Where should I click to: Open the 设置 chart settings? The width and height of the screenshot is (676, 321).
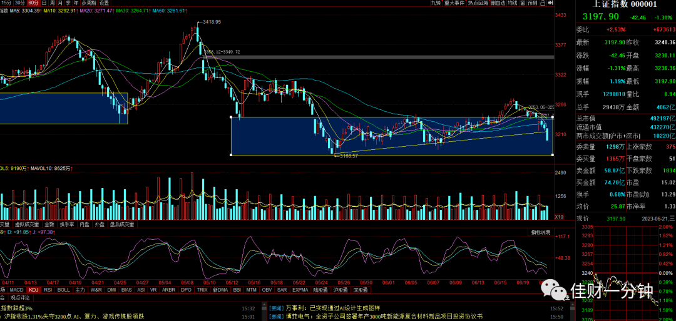tap(104, 2)
